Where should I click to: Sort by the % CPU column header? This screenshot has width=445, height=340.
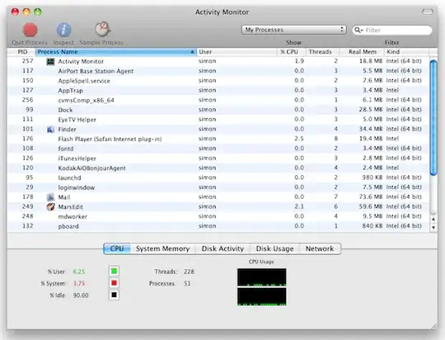(292, 52)
